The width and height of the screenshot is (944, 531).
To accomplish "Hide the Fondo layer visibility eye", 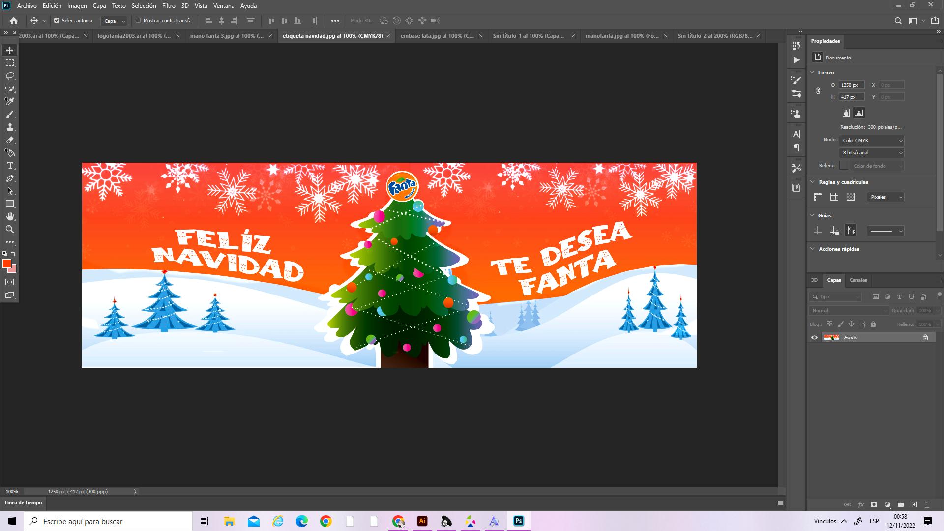I will pos(814,337).
